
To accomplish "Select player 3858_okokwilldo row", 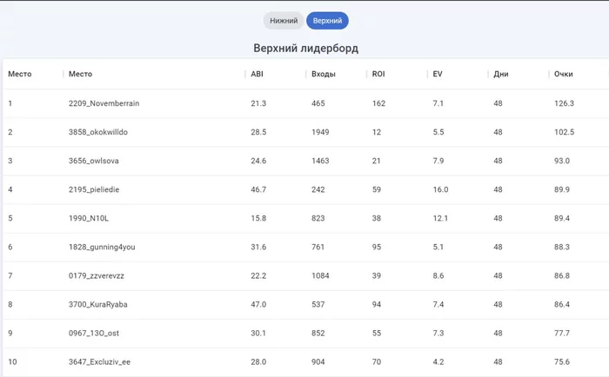I will [305, 132].
